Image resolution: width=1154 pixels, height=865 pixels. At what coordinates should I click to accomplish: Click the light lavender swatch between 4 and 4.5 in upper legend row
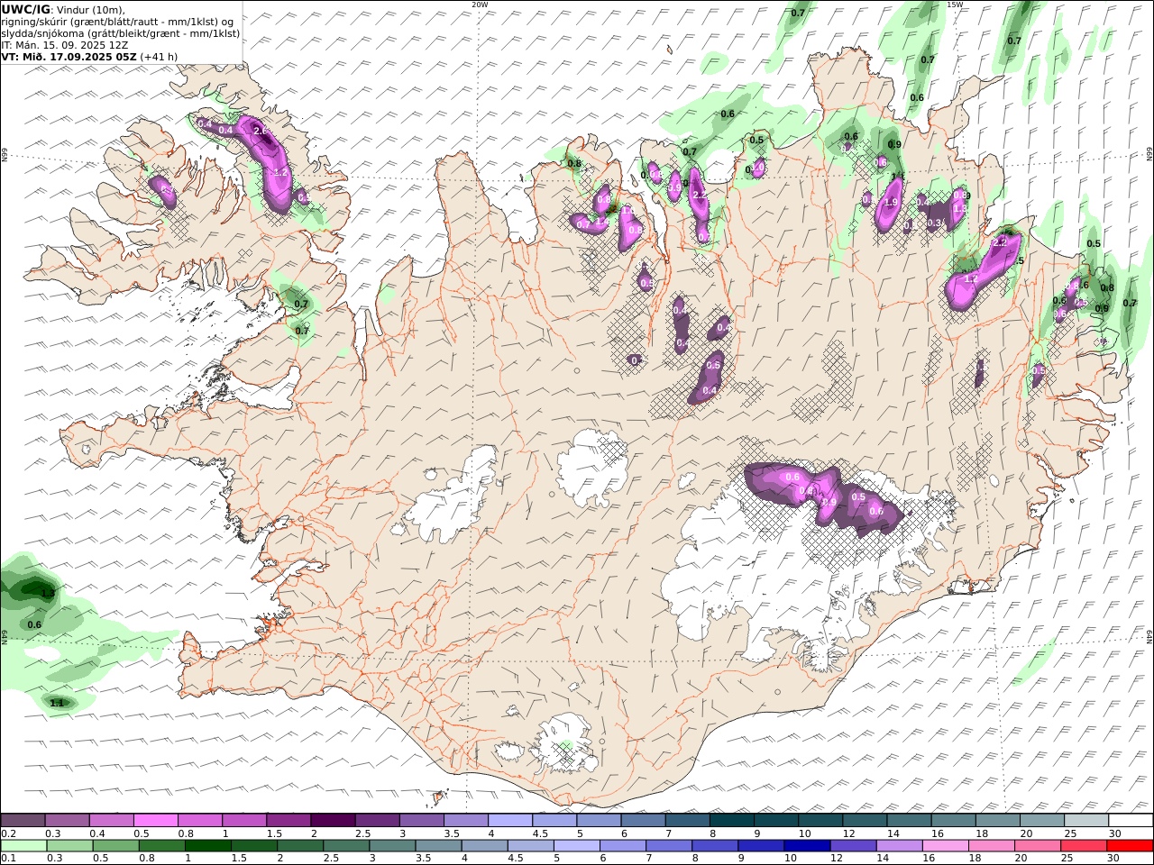pos(509,821)
